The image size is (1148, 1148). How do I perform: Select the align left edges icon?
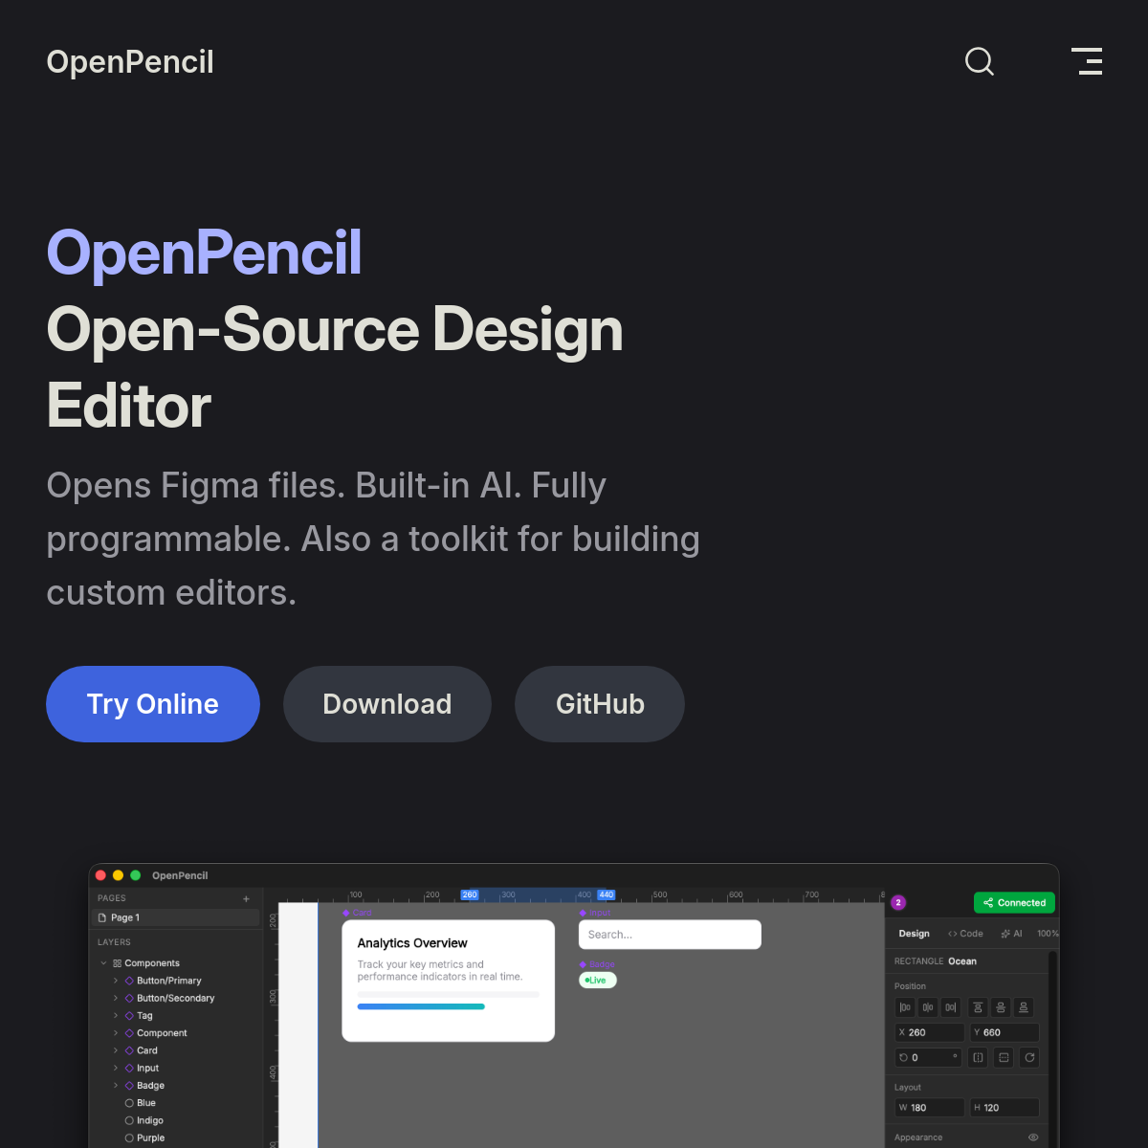point(905,1007)
